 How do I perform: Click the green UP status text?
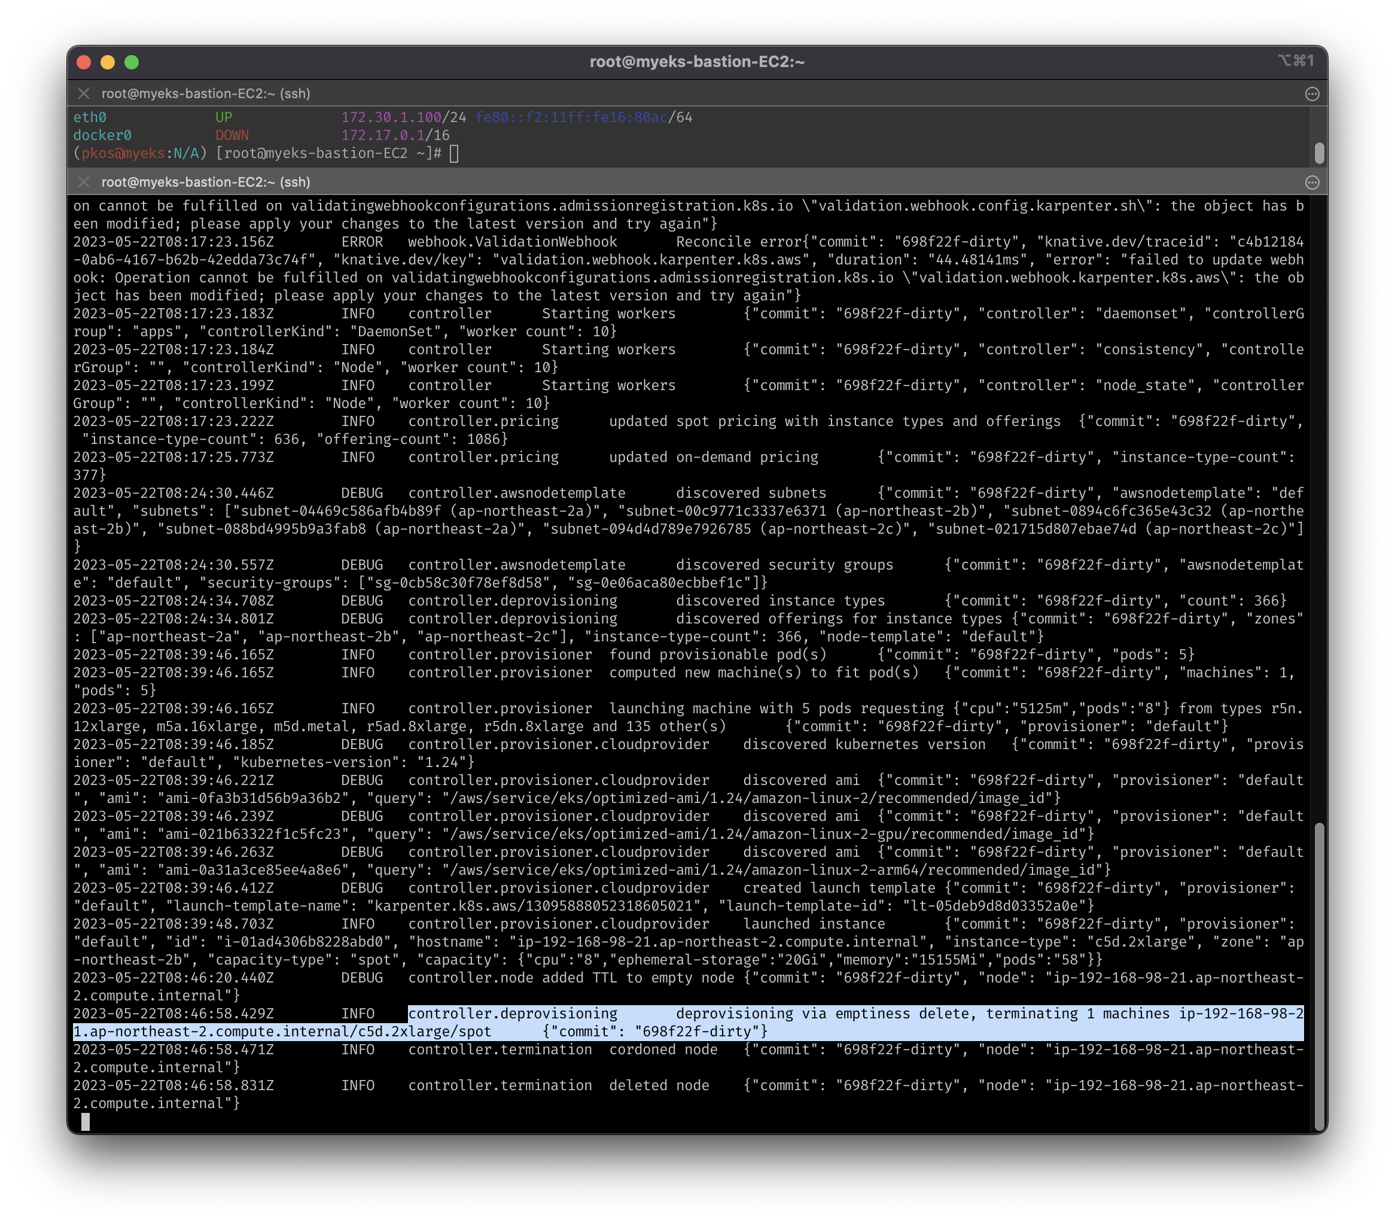click(224, 117)
